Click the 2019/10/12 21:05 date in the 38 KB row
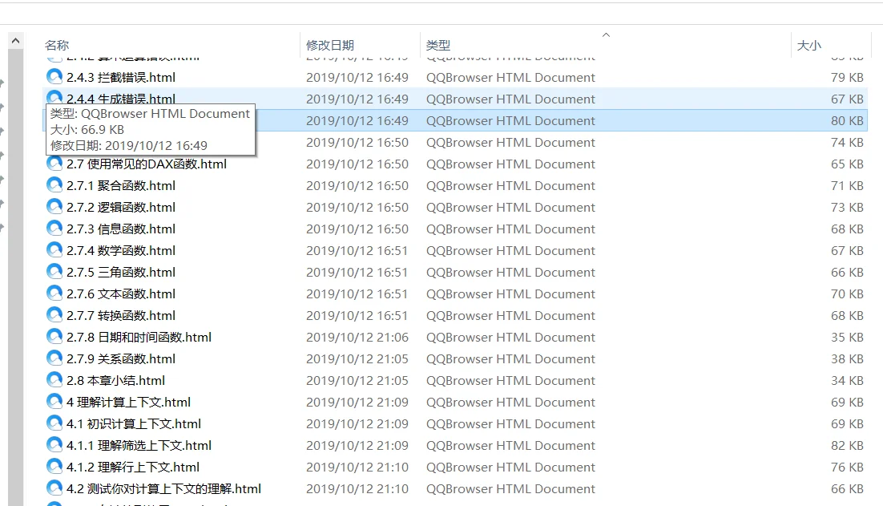Screen dimensions: 883x506 357,359
